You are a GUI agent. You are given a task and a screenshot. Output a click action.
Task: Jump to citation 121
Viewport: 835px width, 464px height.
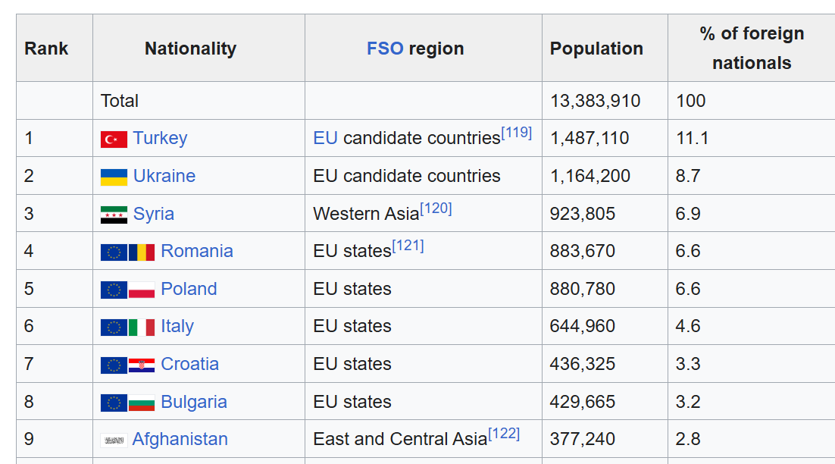408,246
